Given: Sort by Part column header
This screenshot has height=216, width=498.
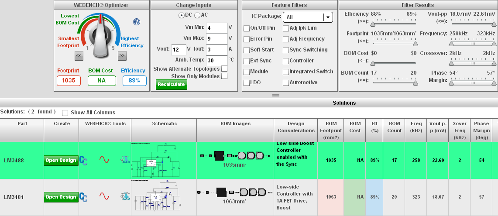Looking at the screenshot, I should coord(22,130).
